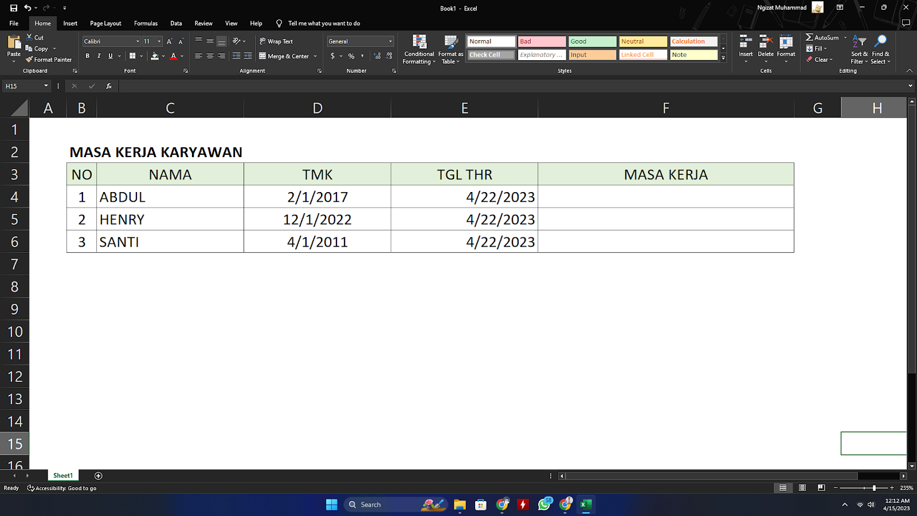This screenshot has height=516, width=917.
Task: Click Tell me what you want to do
Action: click(324, 24)
